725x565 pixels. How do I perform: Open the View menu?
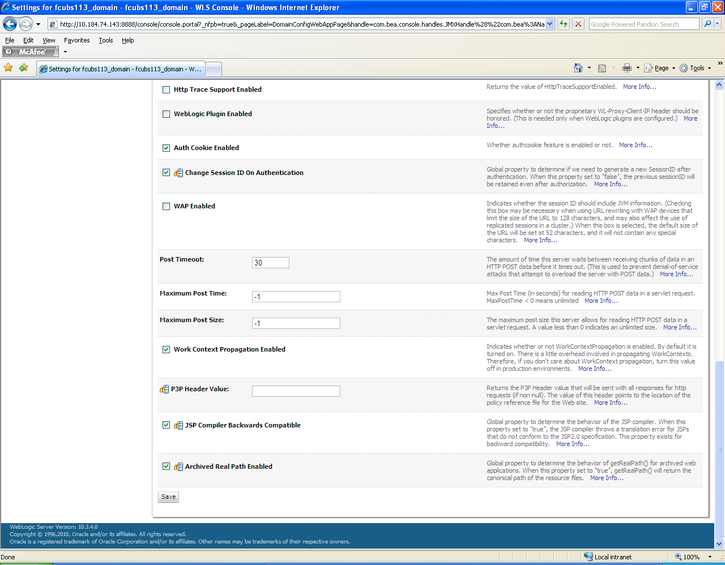[49, 40]
